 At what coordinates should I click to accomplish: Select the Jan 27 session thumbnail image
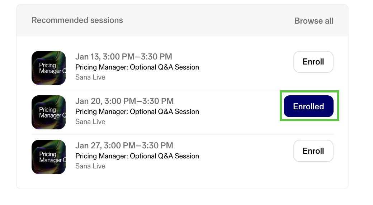click(48, 157)
